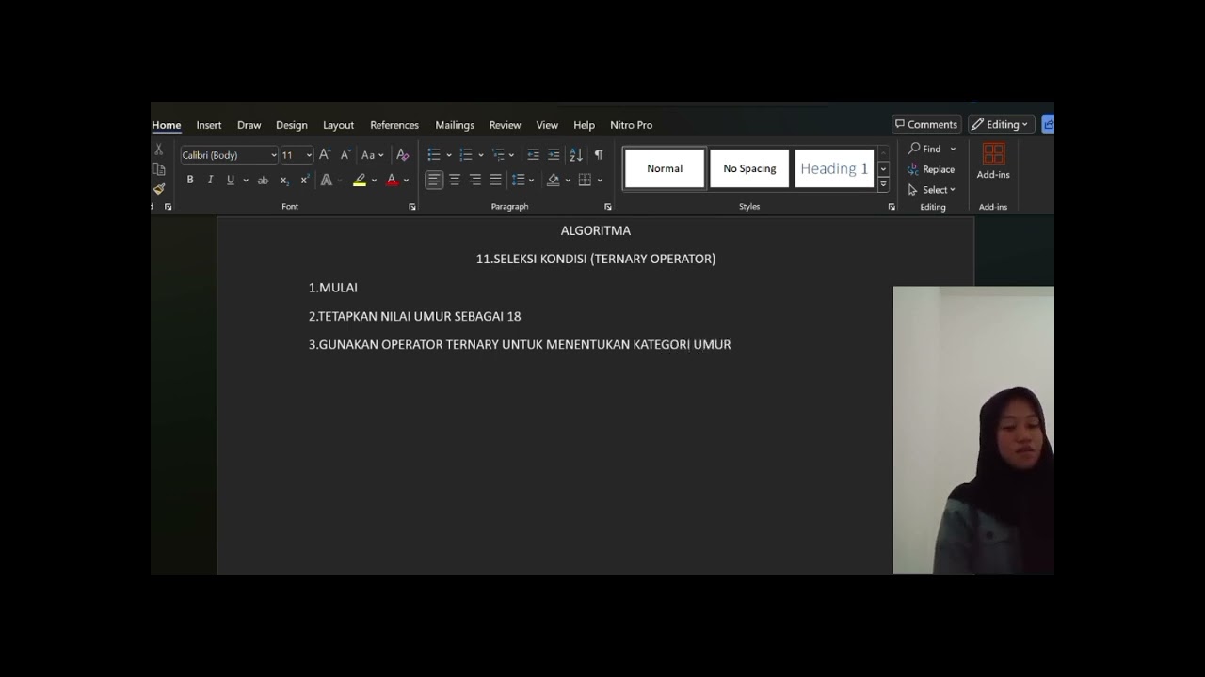Viewport: 1205px width, 677px height.
Task: Open the Font dialog launcher
Action: 412,207
